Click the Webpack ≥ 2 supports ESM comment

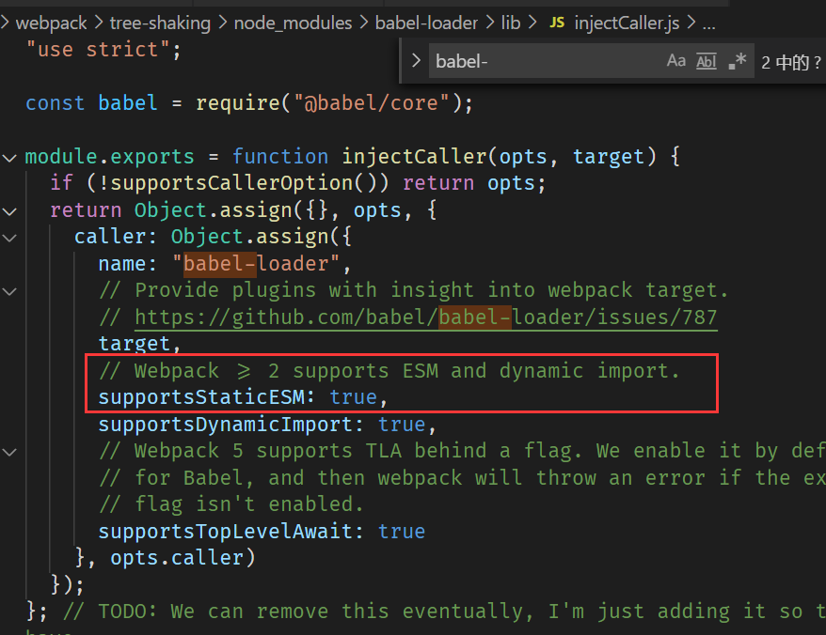coord(389,371)
